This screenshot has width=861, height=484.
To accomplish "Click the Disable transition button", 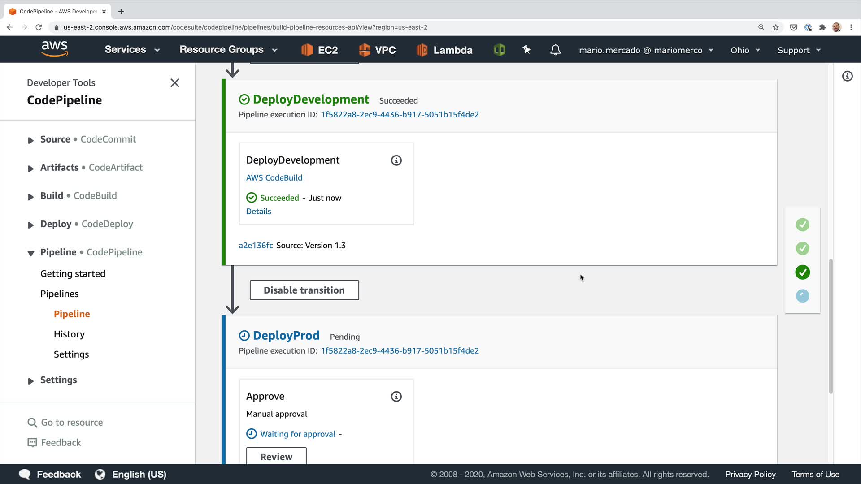I will click(304, 290).
